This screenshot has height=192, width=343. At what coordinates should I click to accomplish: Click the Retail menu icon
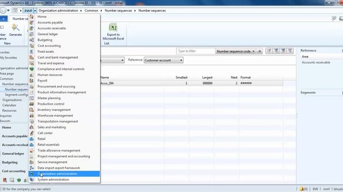point(32,139)
